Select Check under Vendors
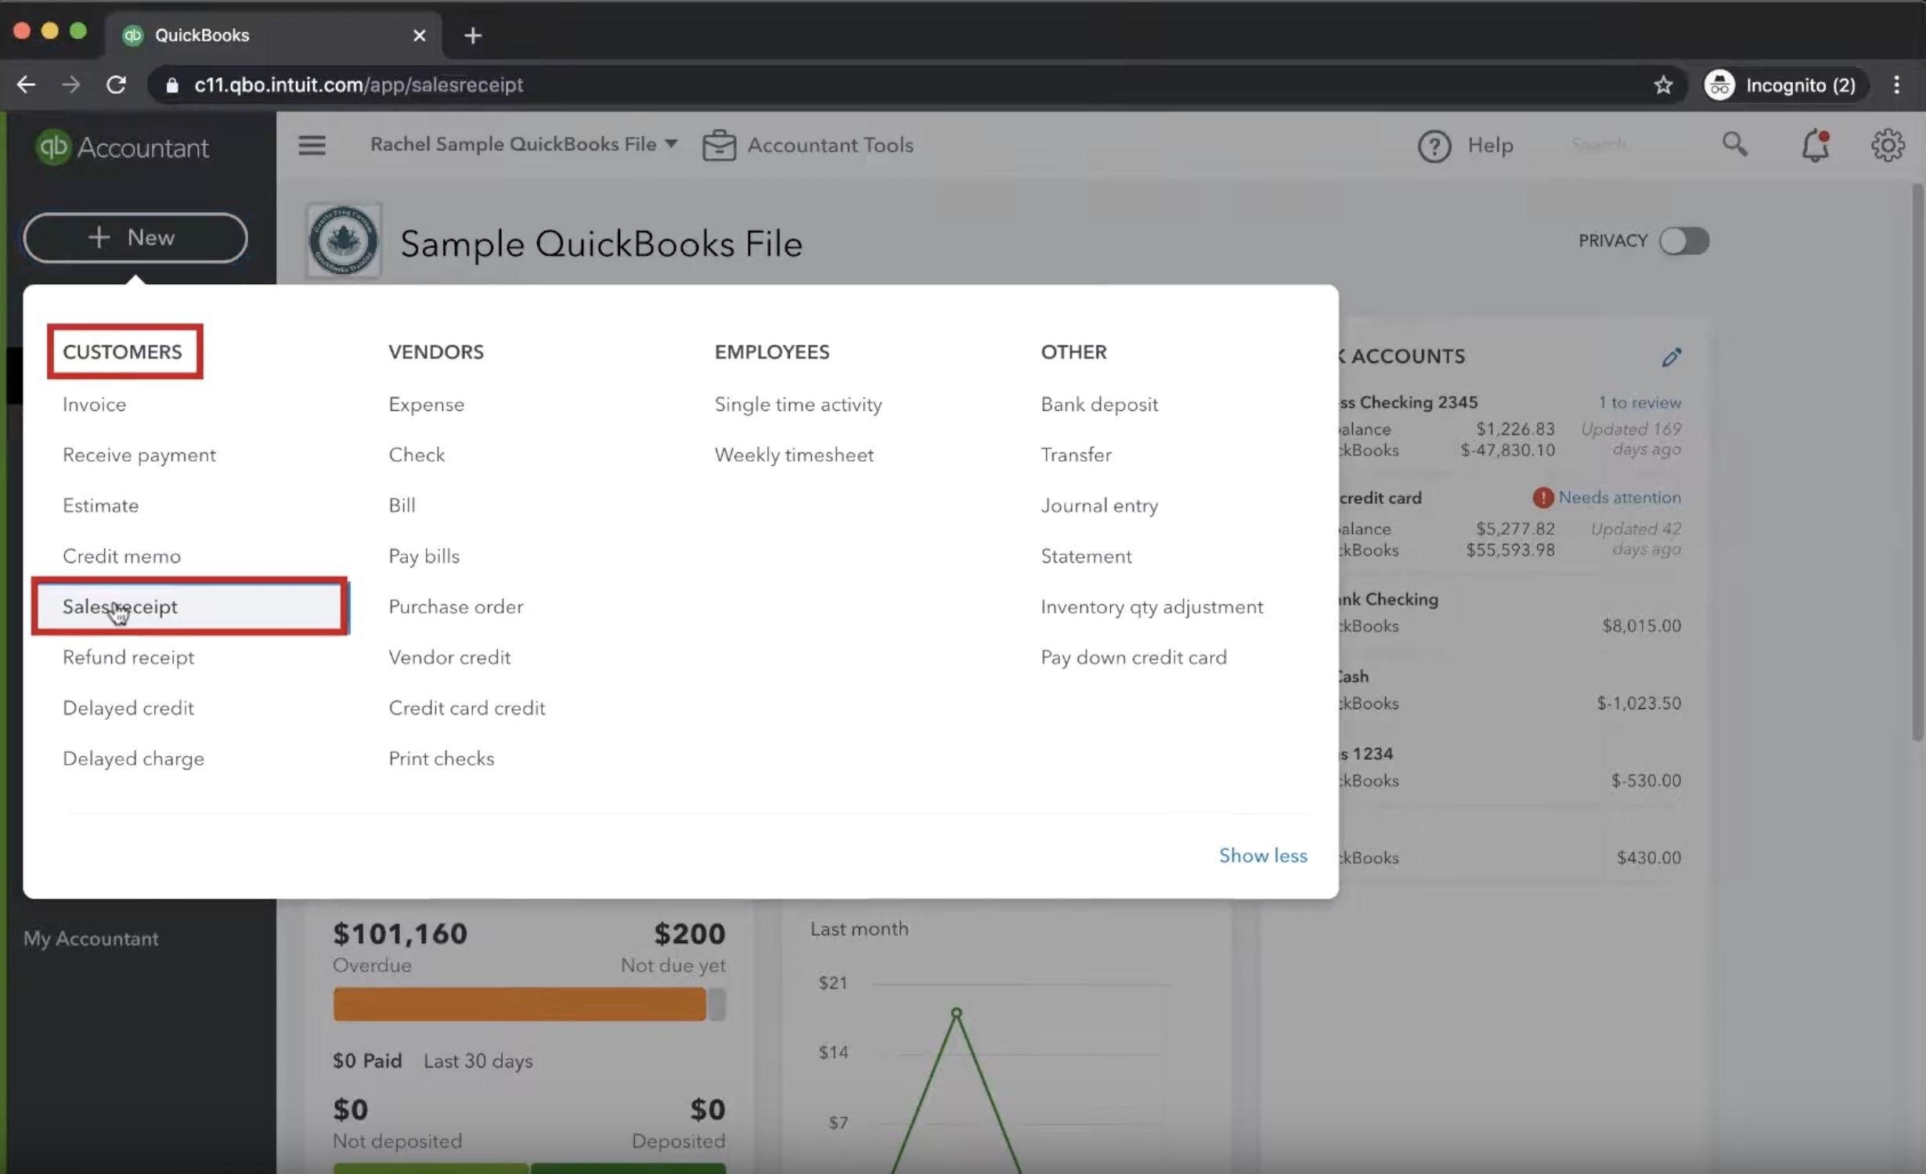The width and height of the screenshot is (1926, 1174). (x=417, y=455)
